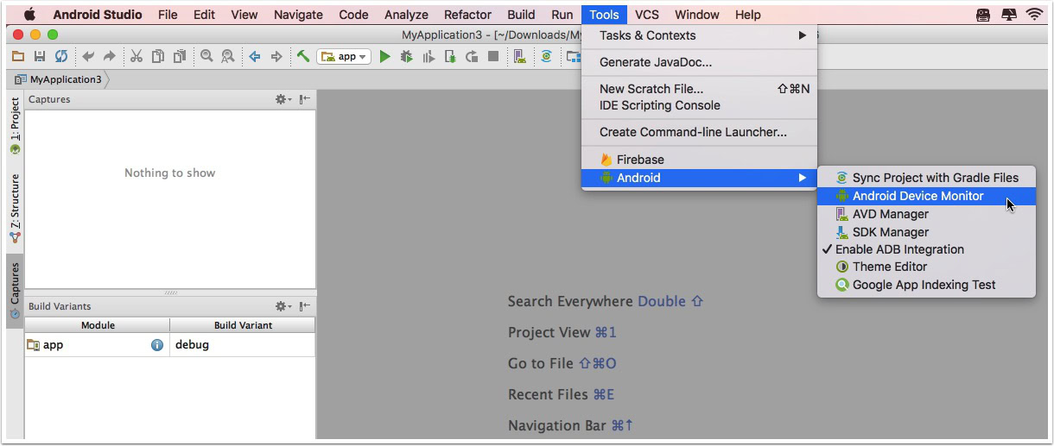Click the Stop square icon

(x=493, y=56)
